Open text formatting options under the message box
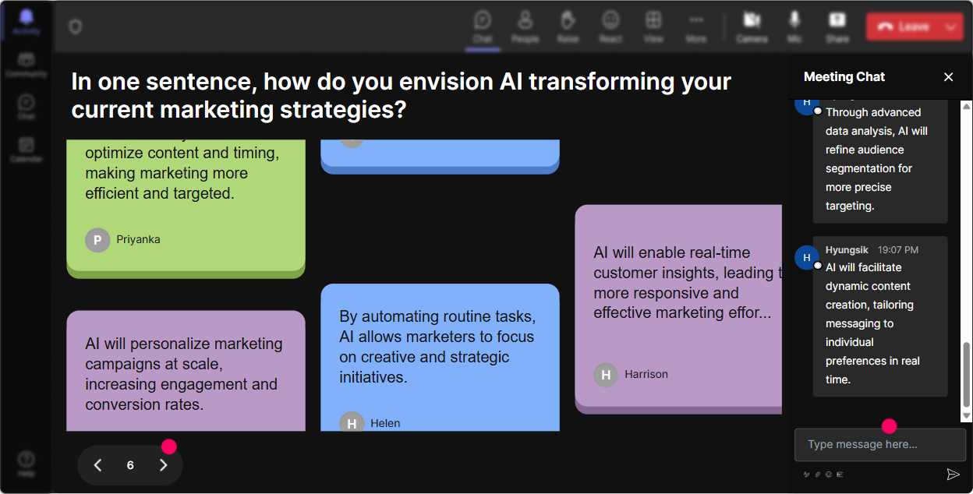The height and width of the screenshot is (494, 973). [807, 474]
